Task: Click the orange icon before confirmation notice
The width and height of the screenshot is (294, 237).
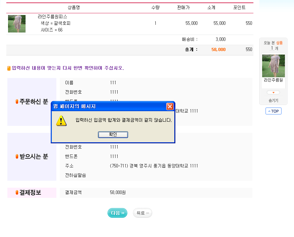Action: tap(9, 68)
